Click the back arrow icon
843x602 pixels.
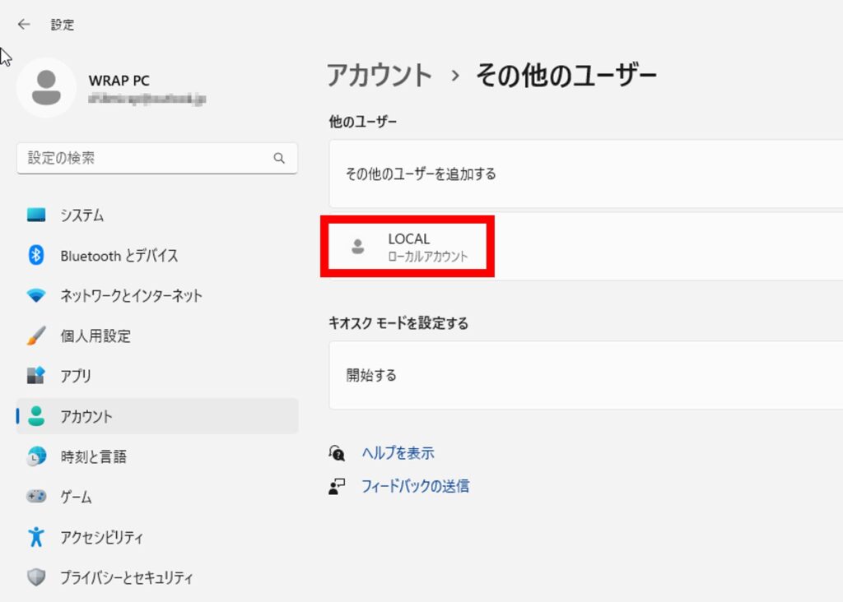click(x=24, y=25)
